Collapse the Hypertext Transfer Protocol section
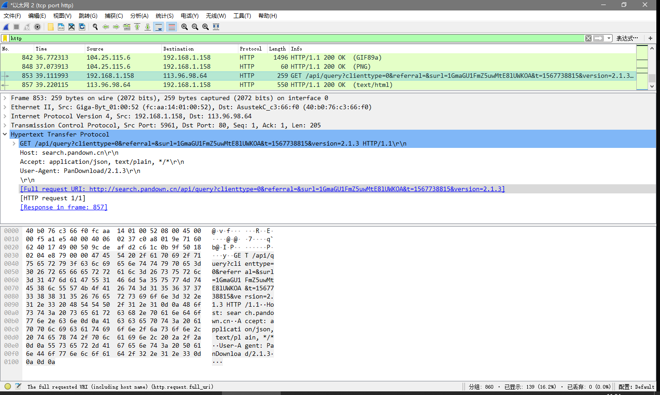660x395 pixels. click(x=5, y=134)
